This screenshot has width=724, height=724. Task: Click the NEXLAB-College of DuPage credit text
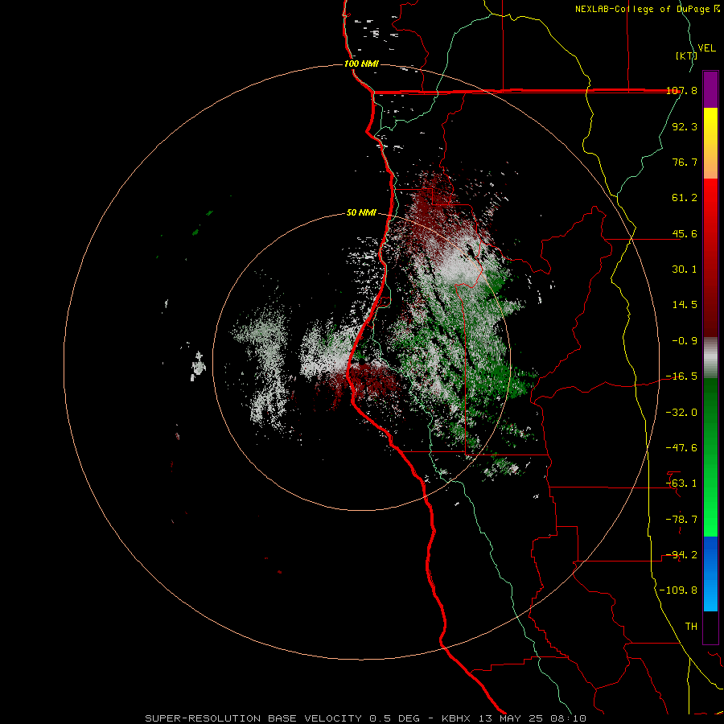648,9
